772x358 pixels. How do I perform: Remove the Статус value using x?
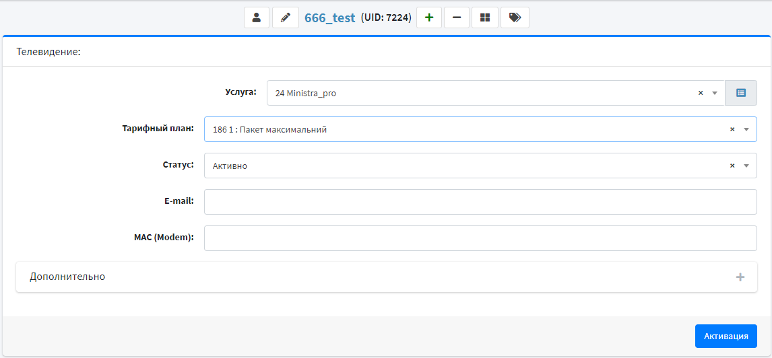[732, 166]
